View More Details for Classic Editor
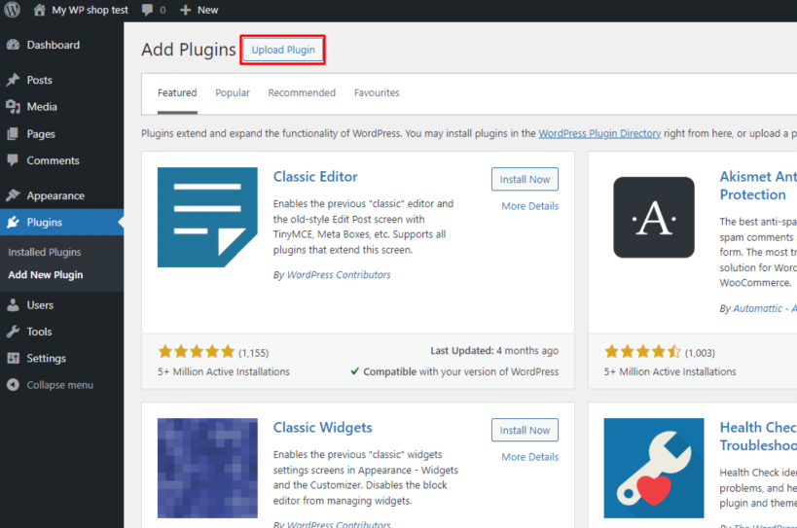 (x=529, y=206)
